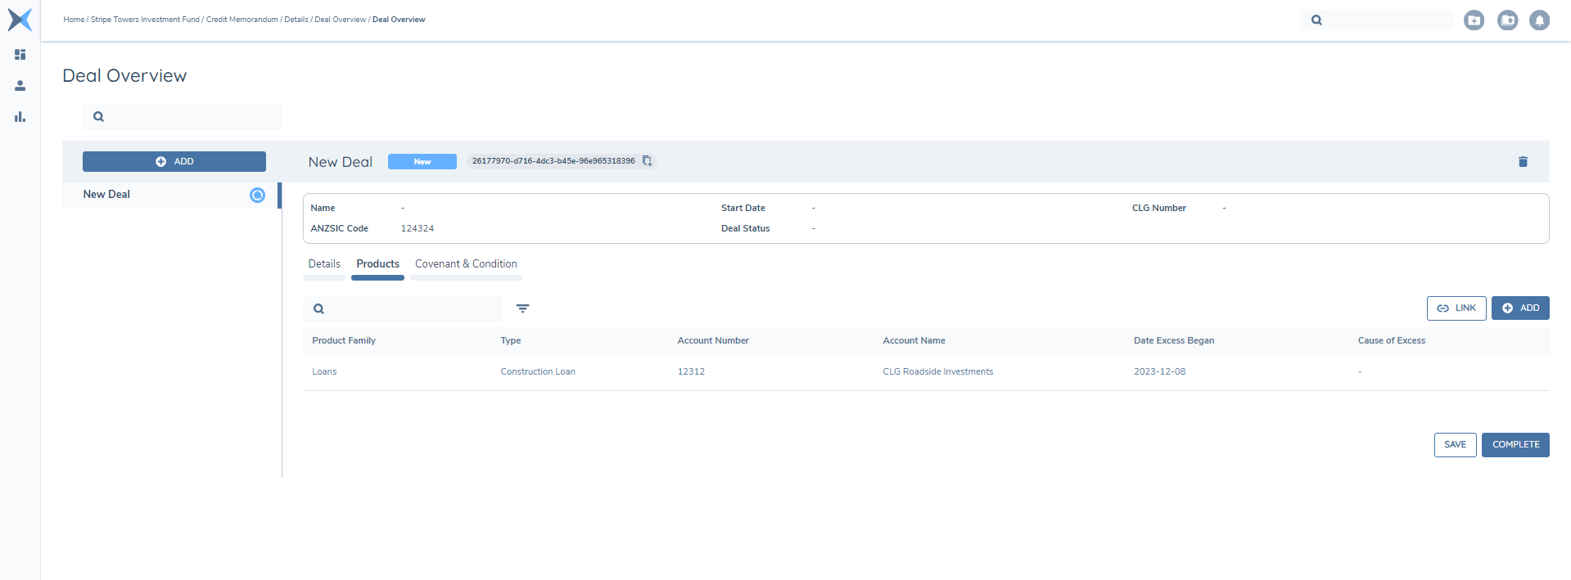Click the status icon beside New Deal

257,195
